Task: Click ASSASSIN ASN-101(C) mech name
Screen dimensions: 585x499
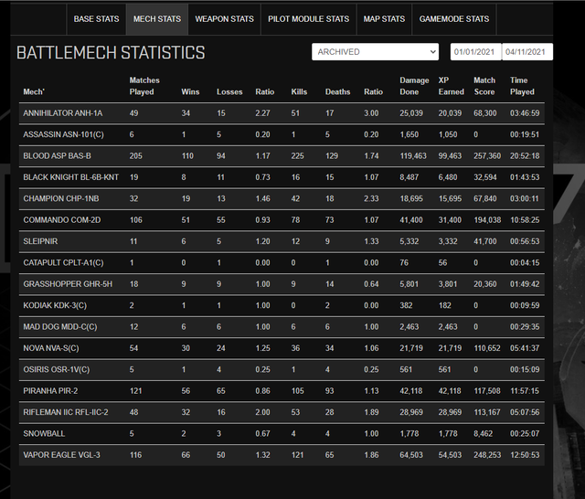Action: (63, 134)
